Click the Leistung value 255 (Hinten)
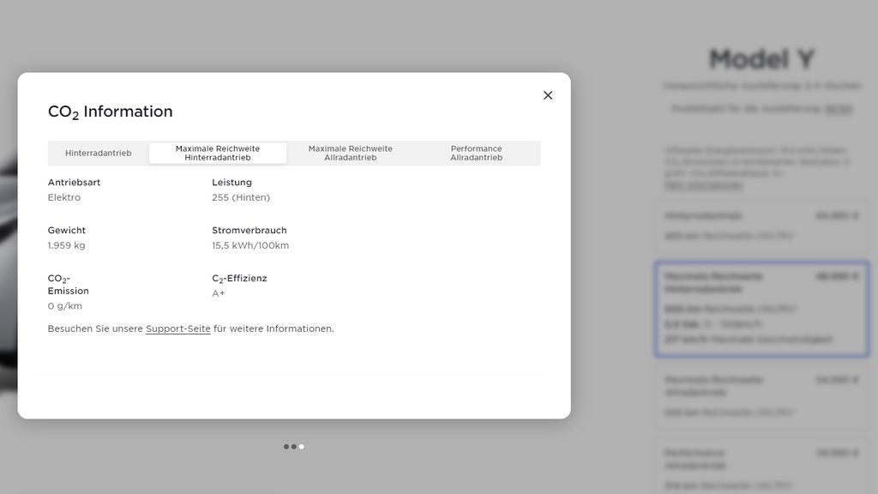This screenshot has width=878, height=494. point(241,197)
